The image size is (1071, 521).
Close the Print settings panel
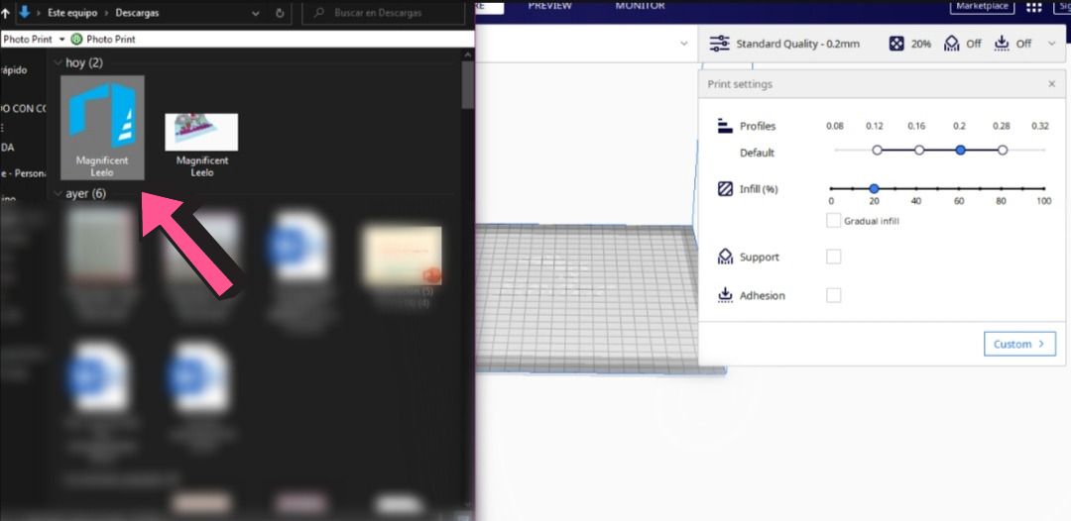(x=1051, y=84)
